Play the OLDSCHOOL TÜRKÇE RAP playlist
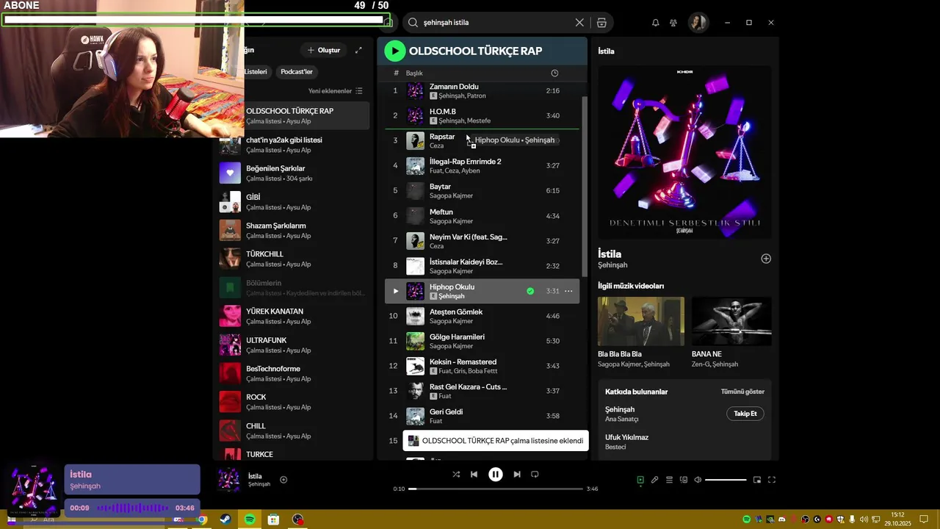Viewport: 940px width, 529px height. (394, 51)
